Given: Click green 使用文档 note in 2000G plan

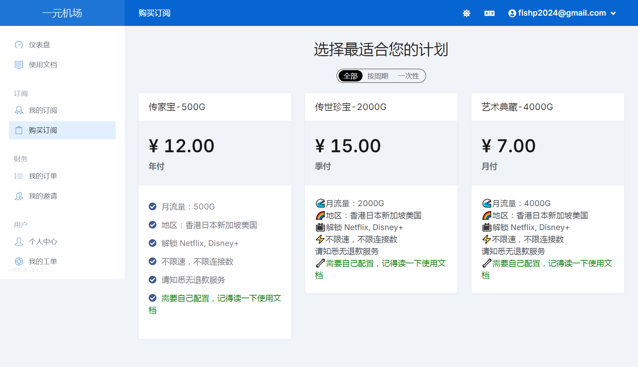Looking at the screenshot, I should pyautogui.click(x=385, y=264).
